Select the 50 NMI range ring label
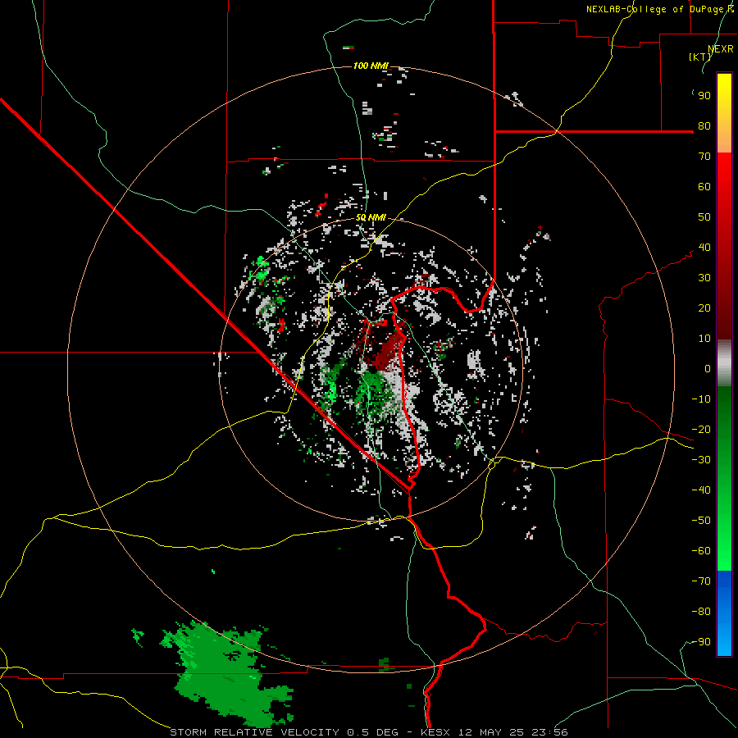This screenshot has width=738, height=738. [371, 217]
